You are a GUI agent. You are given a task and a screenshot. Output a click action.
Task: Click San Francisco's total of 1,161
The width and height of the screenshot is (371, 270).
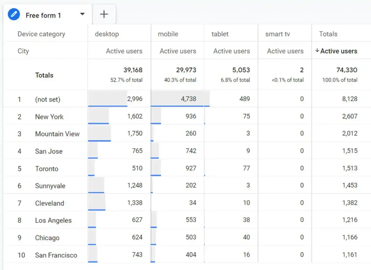(x=349, y=255)
